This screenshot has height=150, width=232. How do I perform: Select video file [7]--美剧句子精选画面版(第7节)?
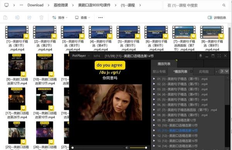tap(184, 38)
